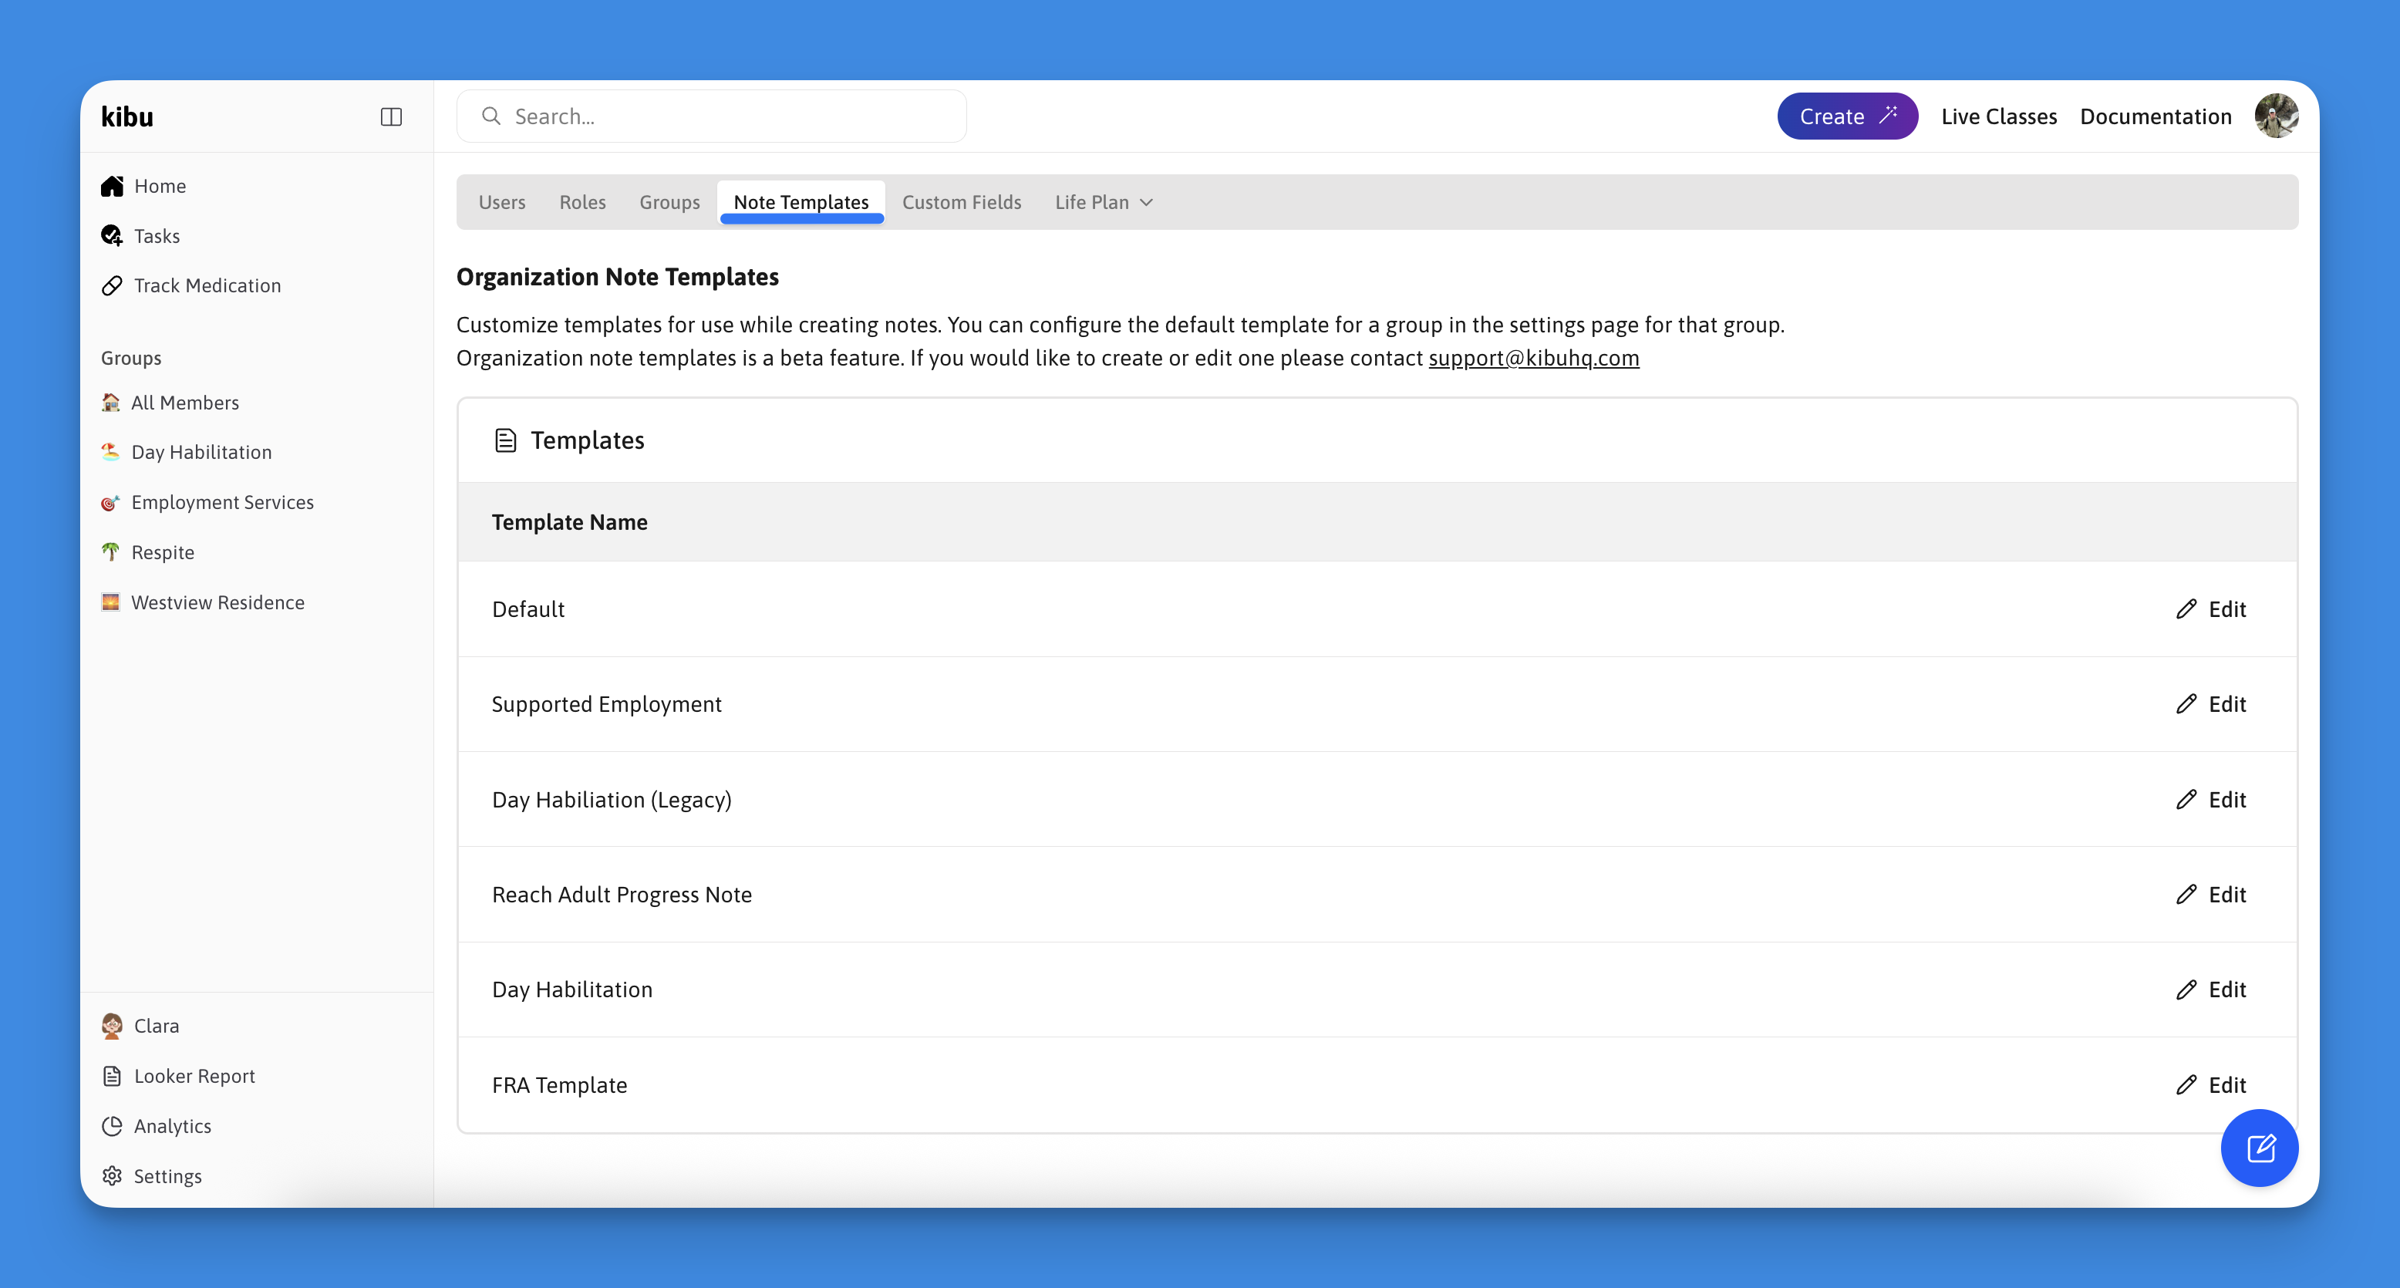Switch to the Custom Fields tab

(x=962, y=202)
